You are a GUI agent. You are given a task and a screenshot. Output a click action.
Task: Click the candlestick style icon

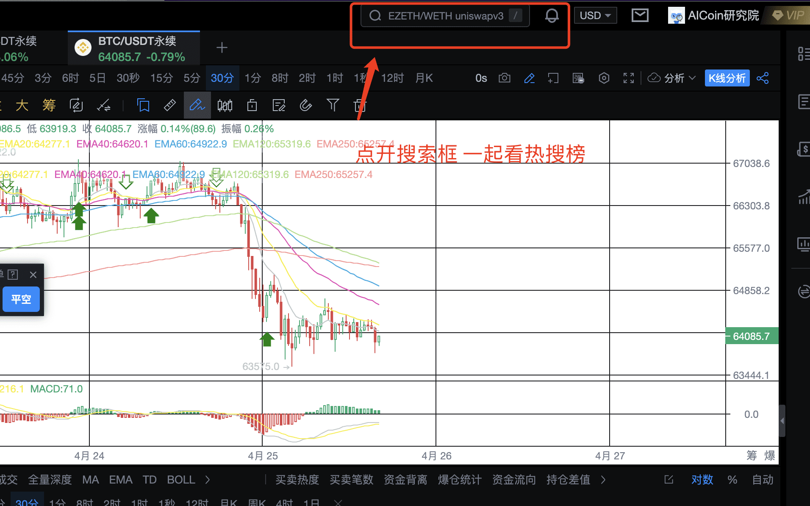pyautogui.click(x=225, y=105)
